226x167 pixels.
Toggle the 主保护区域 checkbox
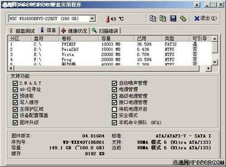(x=15, y=109)
